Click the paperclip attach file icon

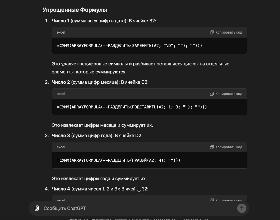[37, 208]
